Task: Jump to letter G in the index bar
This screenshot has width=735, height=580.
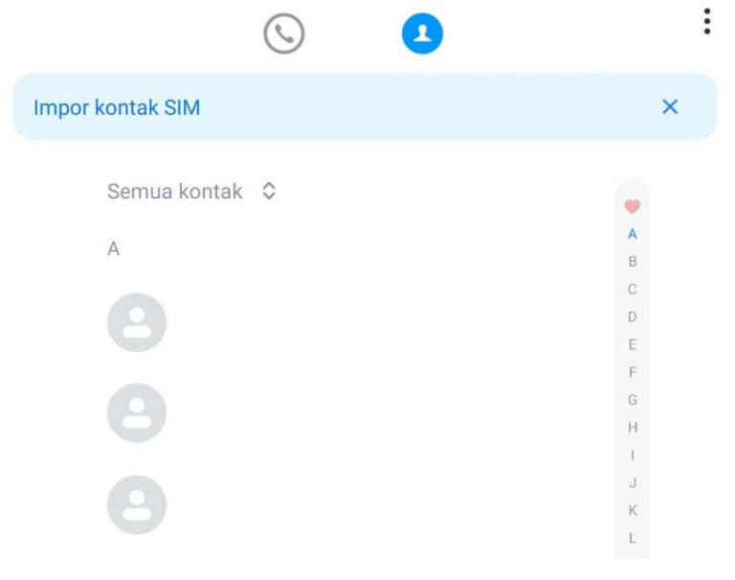Action: pos(633,399)
